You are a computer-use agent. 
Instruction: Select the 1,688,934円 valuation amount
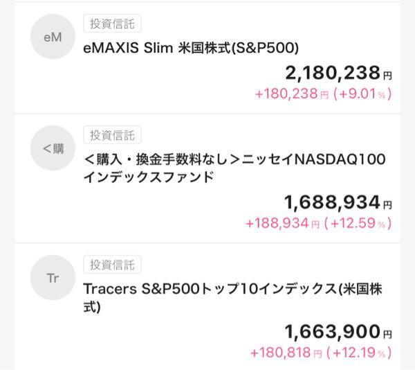tap(338, 202)
